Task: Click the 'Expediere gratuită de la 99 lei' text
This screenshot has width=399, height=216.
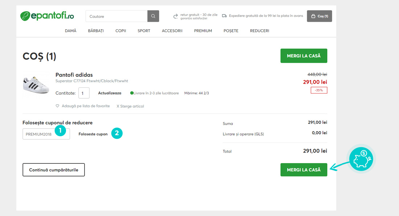Action: (x=266, y=16)
